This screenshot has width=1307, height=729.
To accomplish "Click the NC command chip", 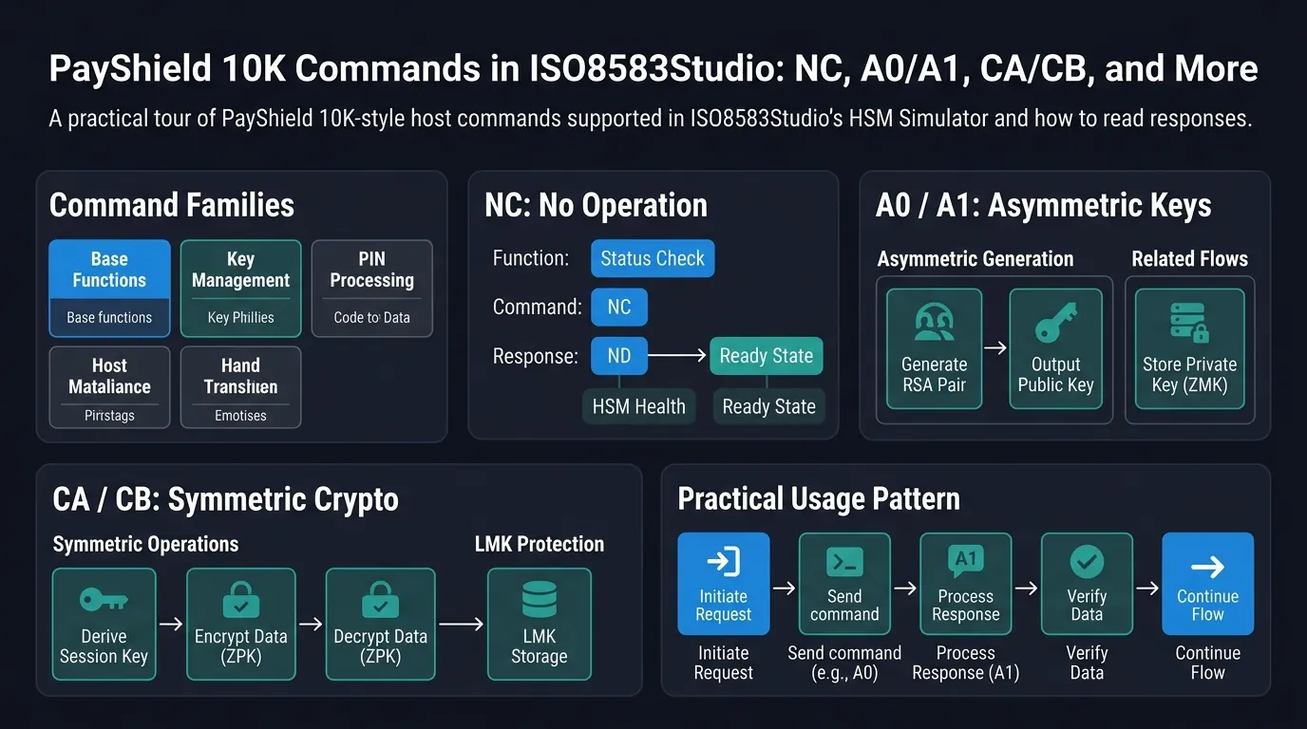I will 619,308.
